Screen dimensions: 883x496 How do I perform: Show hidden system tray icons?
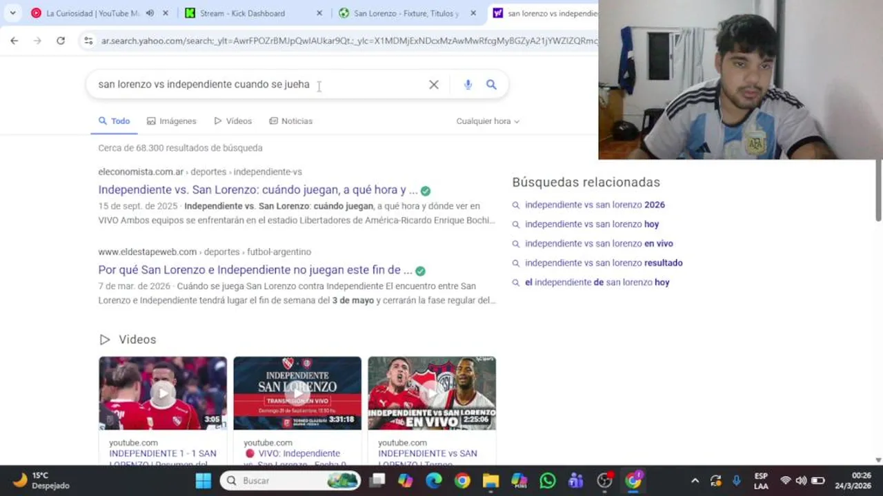click(695, 481)
